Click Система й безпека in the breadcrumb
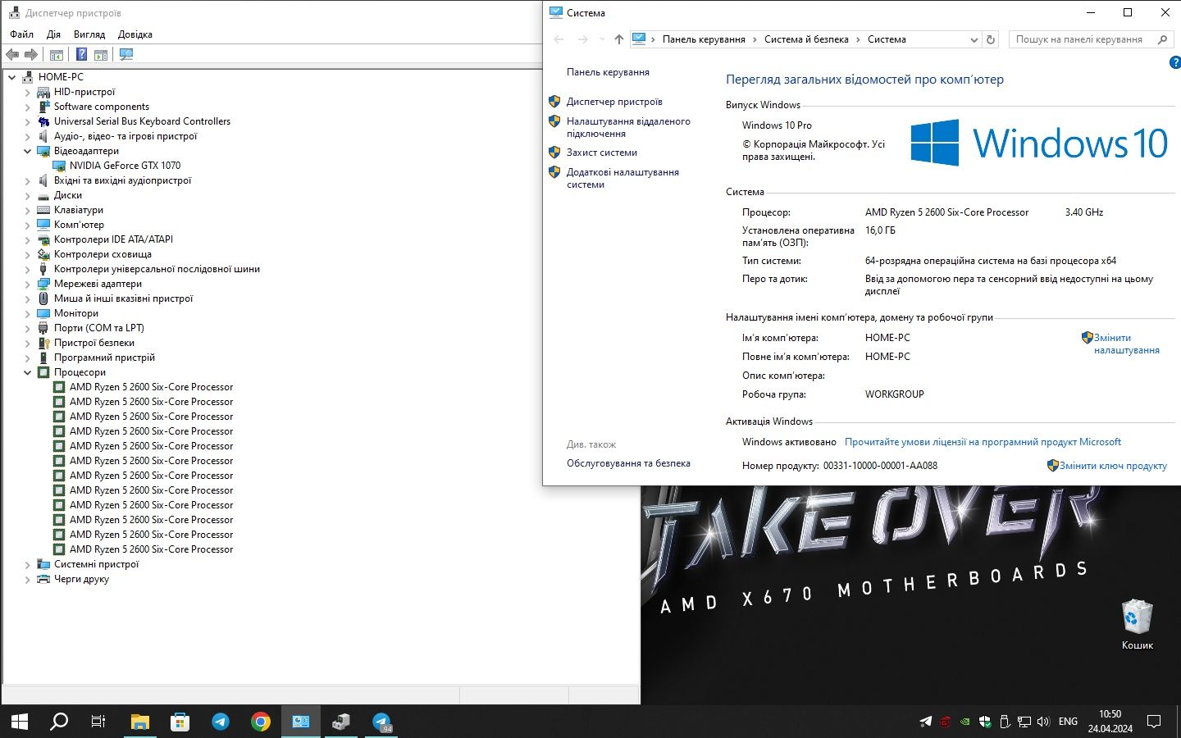1181x738 pixels. pyautogui.click(x=806, y=39)
